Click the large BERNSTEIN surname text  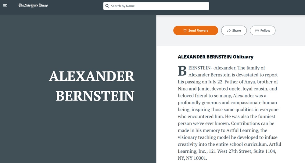(x=95, y=96)
